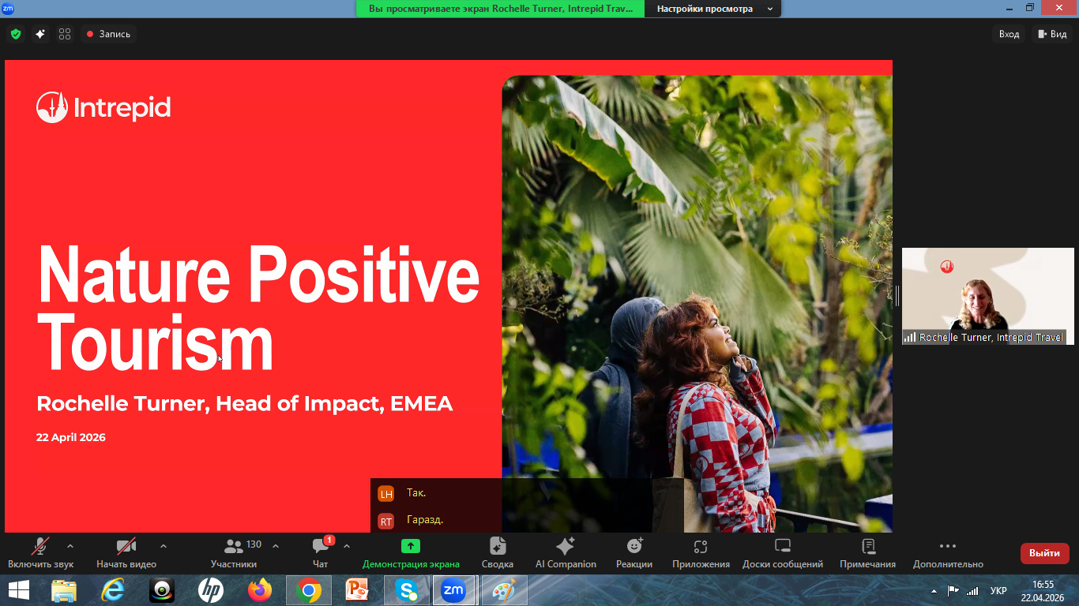This screenshot has width=1079, height=606.
Task: Open the Примечания notes tool
Action: point(867,552)
